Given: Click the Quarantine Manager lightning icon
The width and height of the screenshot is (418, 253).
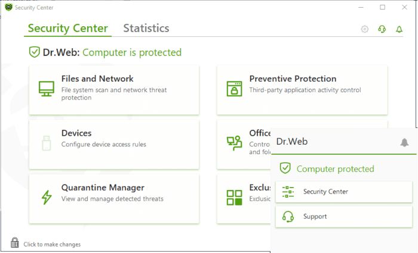Looking at the screenshot, I should [47, 197].
